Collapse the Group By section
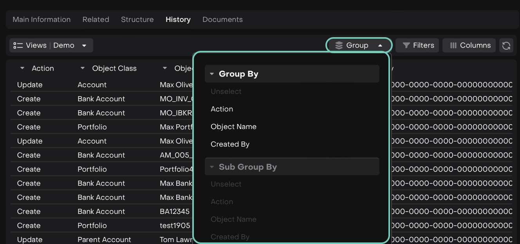This screenshot has height=244, width=520. tap(212, 74)
